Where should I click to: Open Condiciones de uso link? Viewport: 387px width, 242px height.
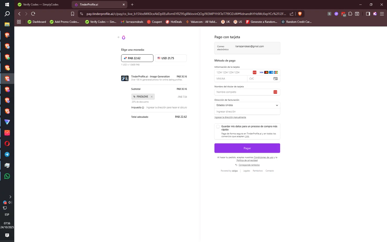coord(263,158)
